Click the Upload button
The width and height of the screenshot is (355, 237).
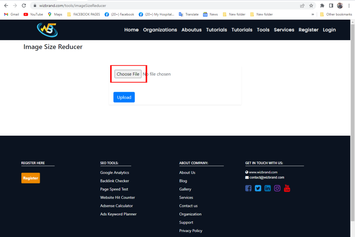tap(124, 97)
